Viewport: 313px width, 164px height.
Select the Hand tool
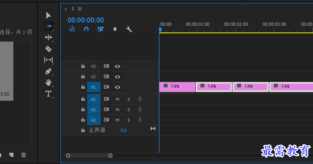coord(48,82)
